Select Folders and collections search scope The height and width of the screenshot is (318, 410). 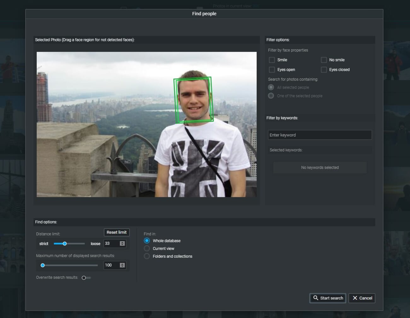click(x=147, y=256)
